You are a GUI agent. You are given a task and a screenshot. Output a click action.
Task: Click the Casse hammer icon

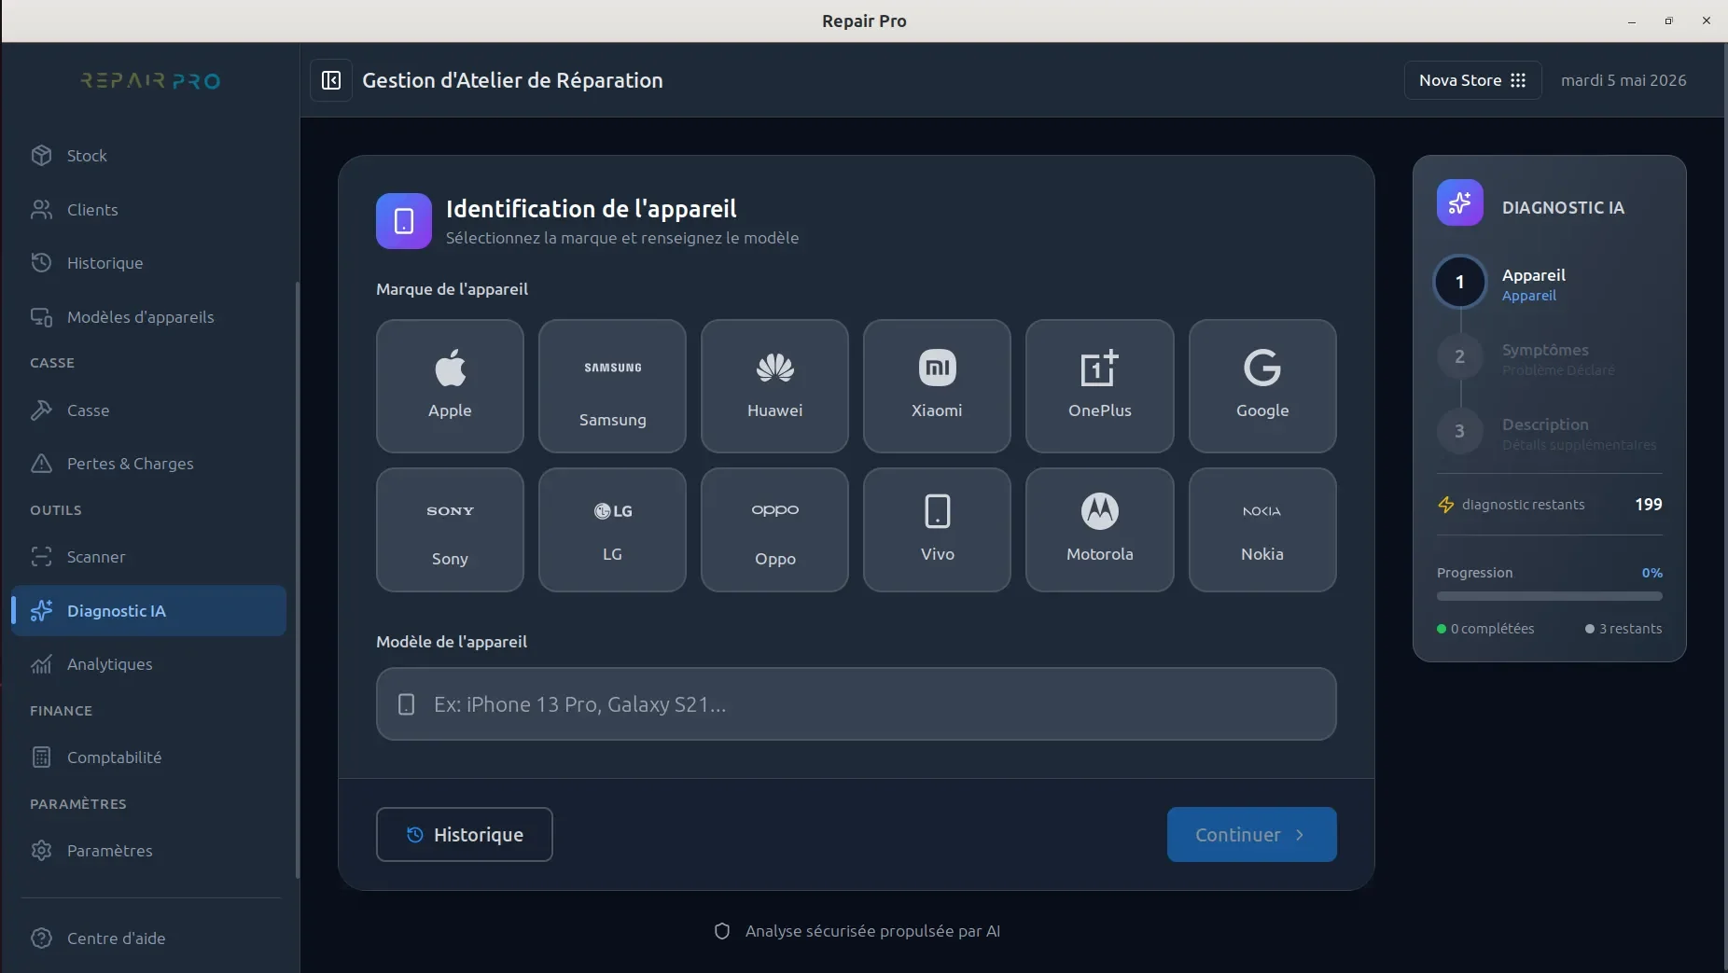[x=41, y=410]
